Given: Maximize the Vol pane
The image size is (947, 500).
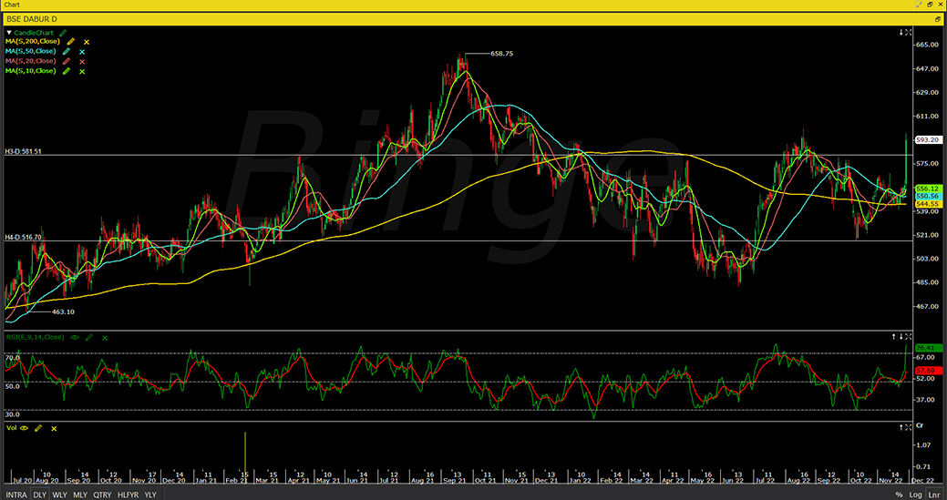Looking at the screenshot, I should 909,427.
